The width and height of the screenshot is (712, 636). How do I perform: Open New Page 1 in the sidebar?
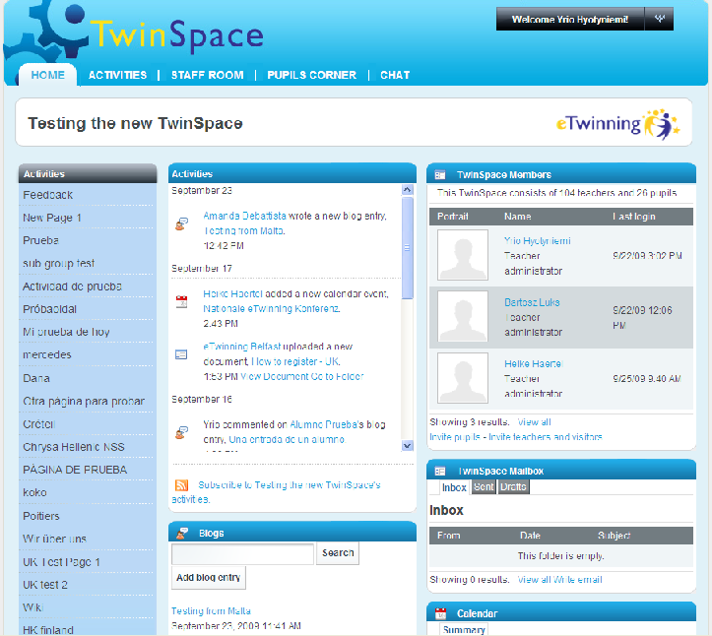52,218
